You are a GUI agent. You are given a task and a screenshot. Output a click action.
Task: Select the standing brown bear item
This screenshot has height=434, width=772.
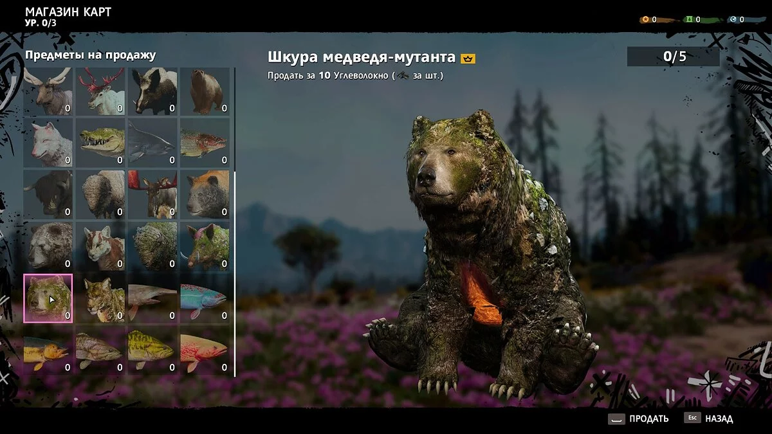click(205, 91)
